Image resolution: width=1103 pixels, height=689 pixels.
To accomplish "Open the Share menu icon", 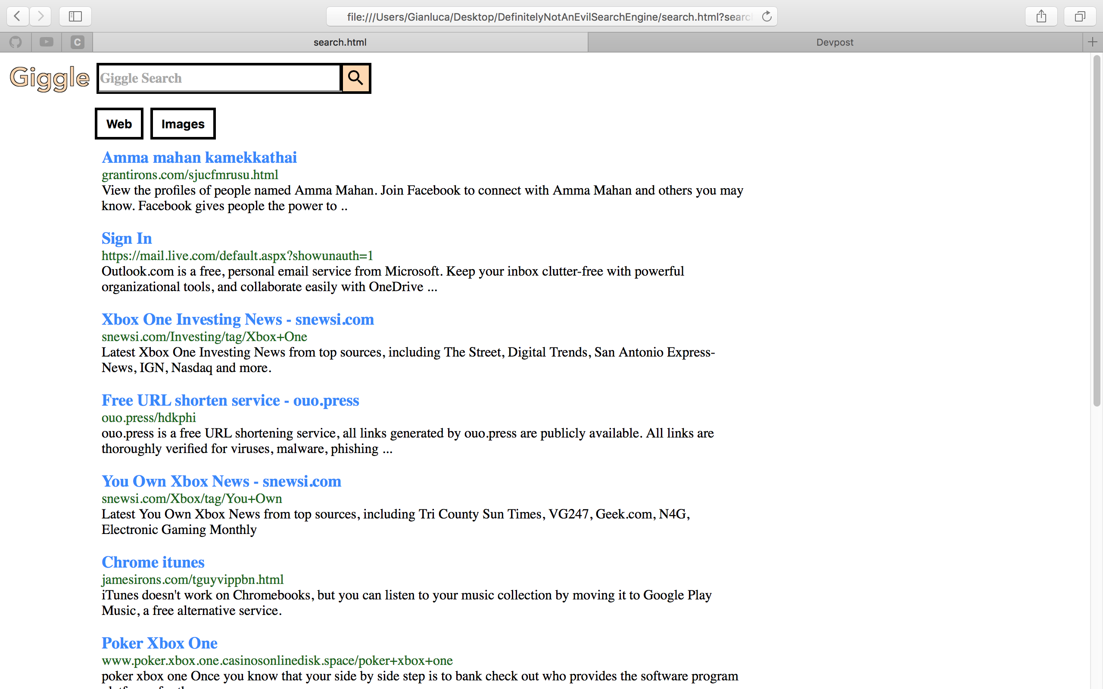I will 1041,17.
